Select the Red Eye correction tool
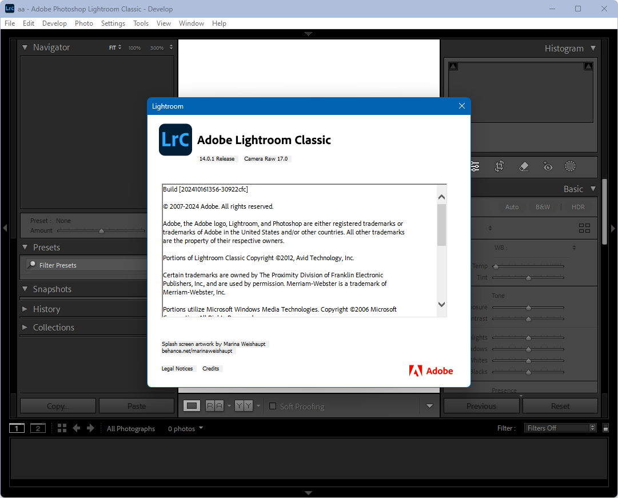The height and width of the screenshot is (498, 618). (x=548, y=166)
